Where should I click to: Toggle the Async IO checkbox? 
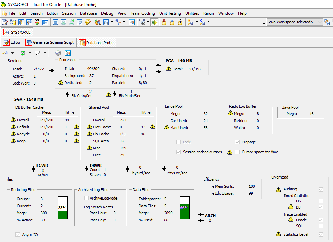(x=18, y=234)
